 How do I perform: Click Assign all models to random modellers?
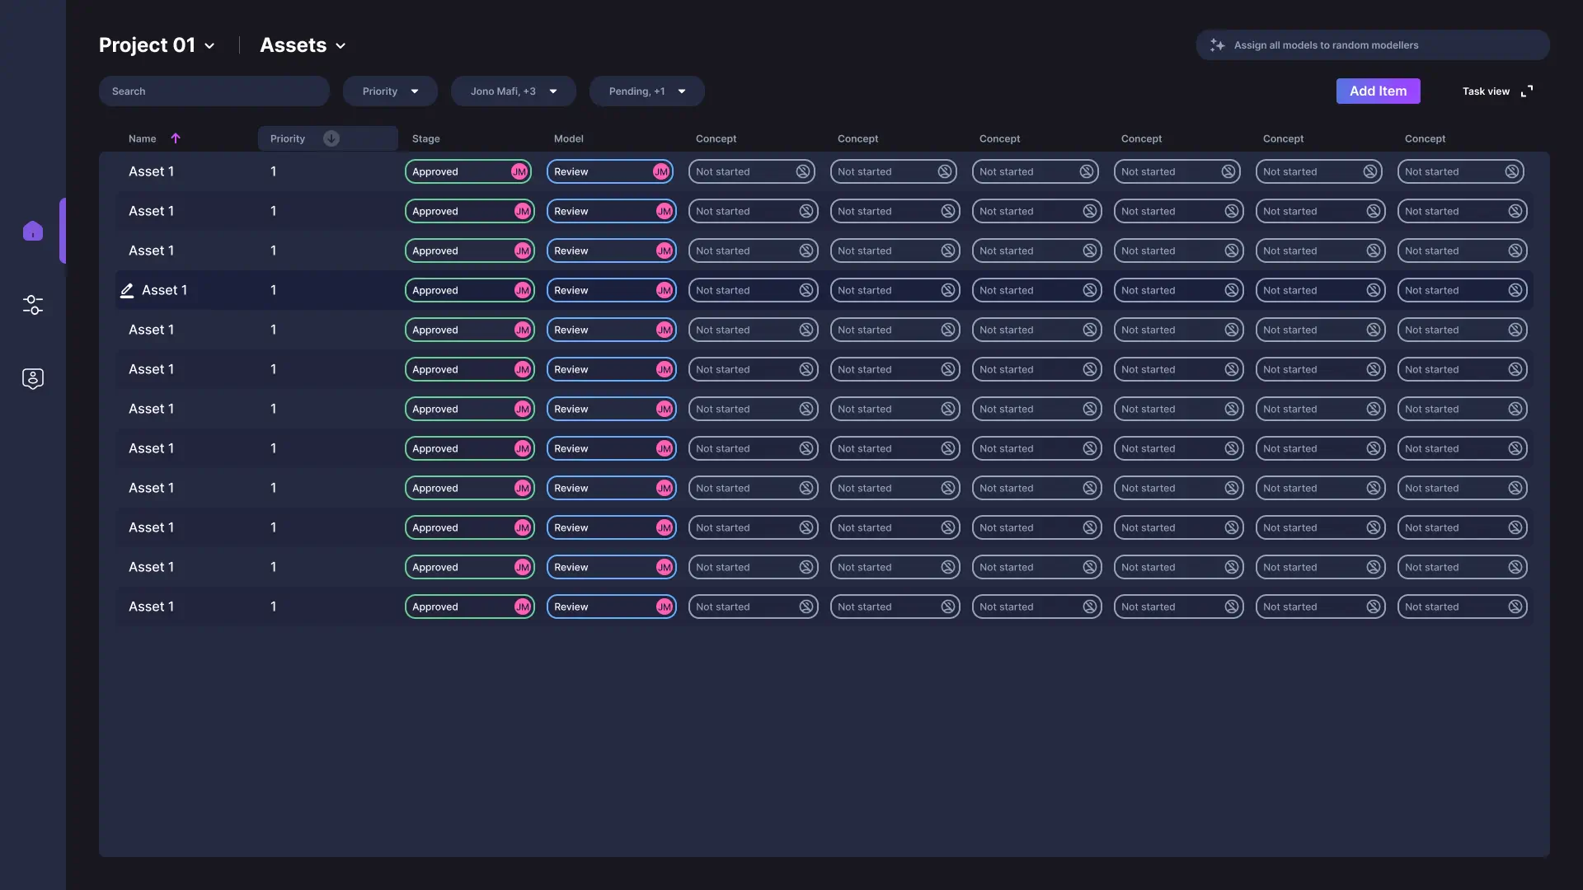tap(1326, 45)
